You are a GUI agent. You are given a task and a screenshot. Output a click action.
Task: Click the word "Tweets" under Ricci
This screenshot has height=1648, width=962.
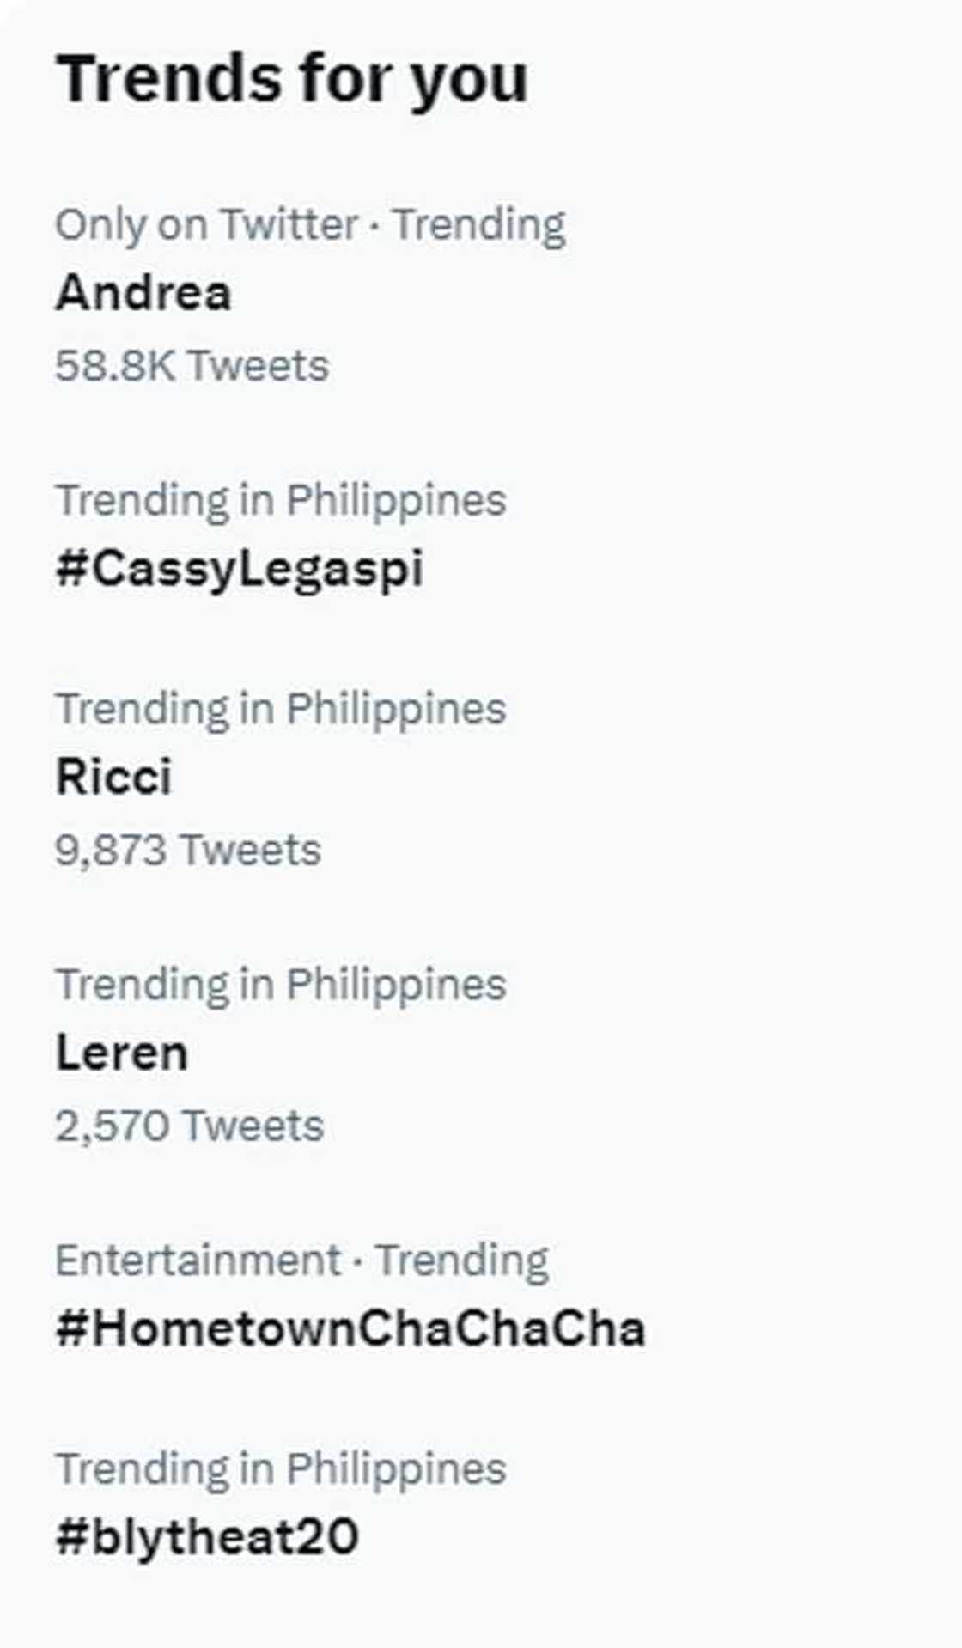[250, 850]
